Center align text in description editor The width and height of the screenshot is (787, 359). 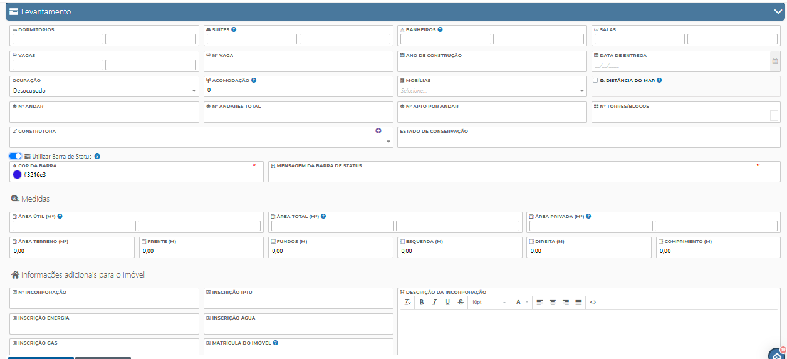coord(553,302)
